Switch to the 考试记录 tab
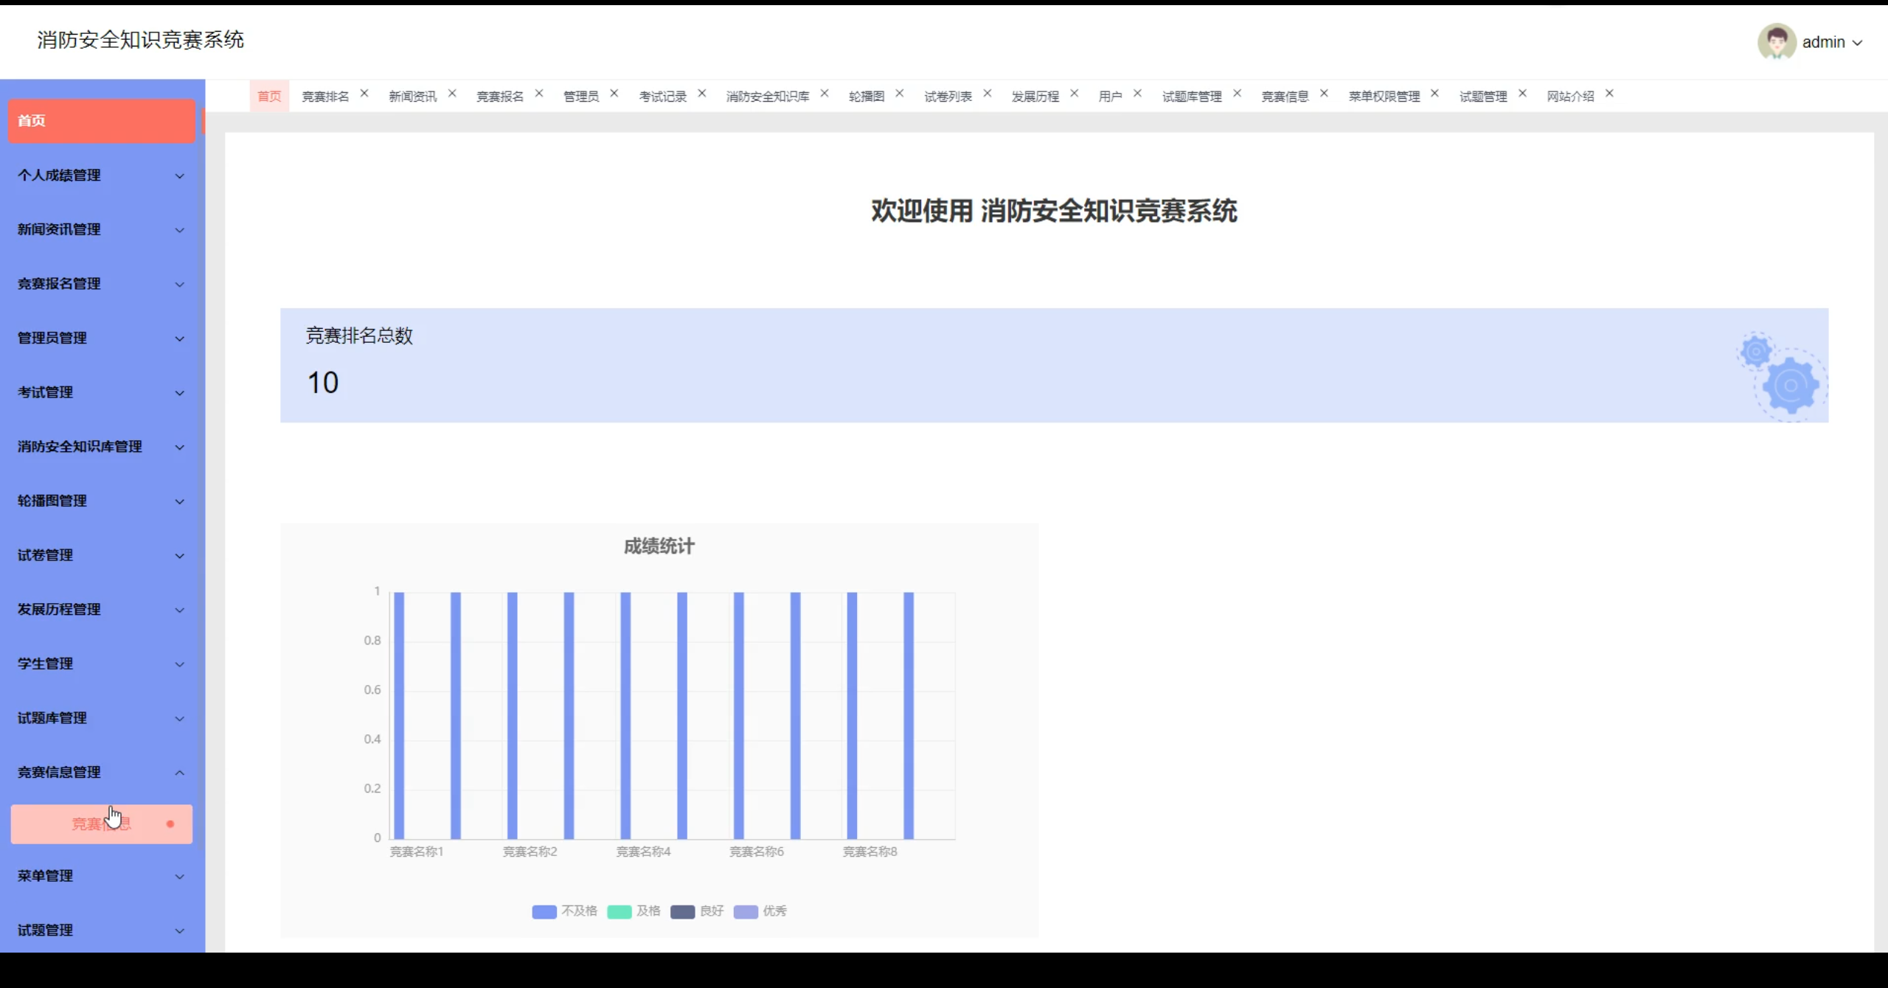Screen dimensions: 1888x988 [662, 97]
